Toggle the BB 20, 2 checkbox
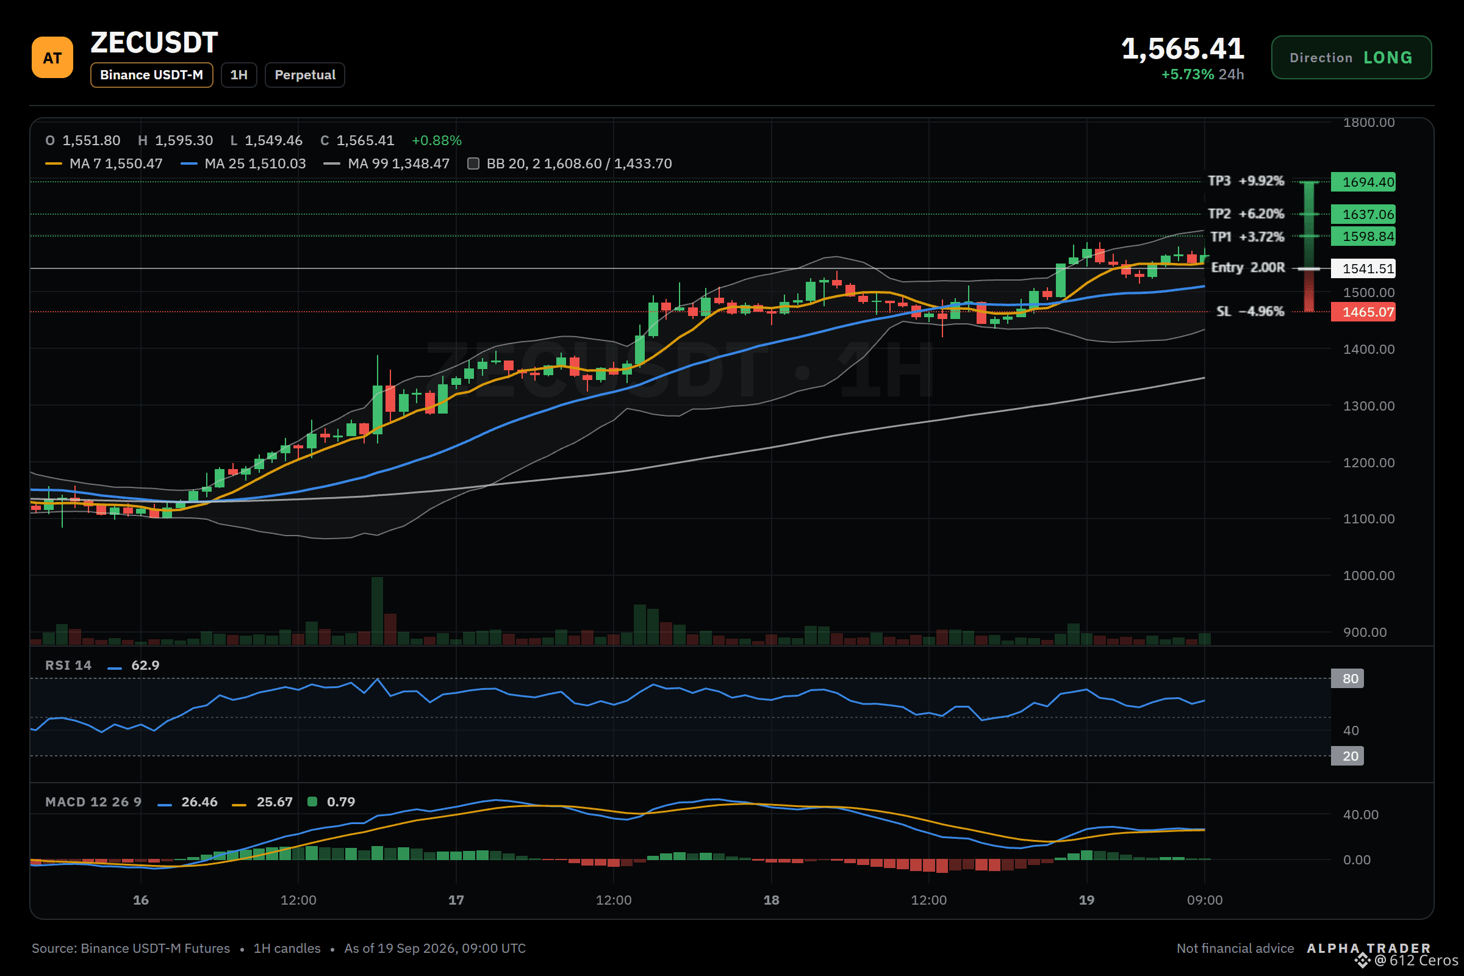The height and width of the screenshot is (976, 1464). (473, 163)
